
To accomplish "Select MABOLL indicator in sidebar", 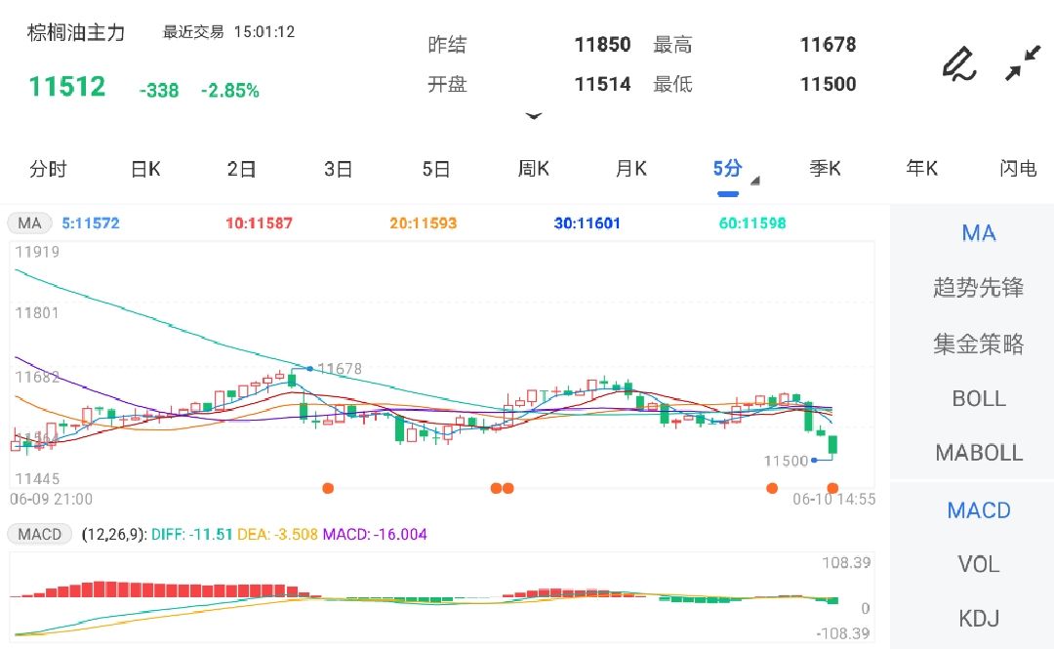I will point(979,453).
